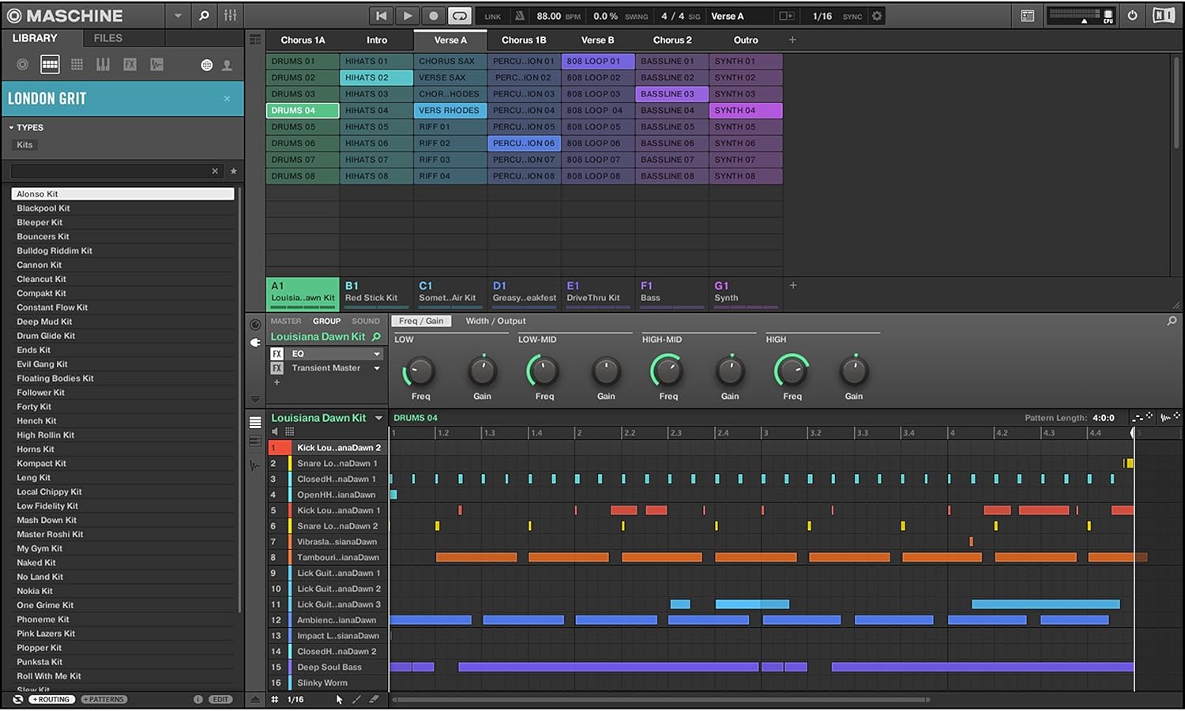Click the NI online content globe icon

(x=206, y=65)
